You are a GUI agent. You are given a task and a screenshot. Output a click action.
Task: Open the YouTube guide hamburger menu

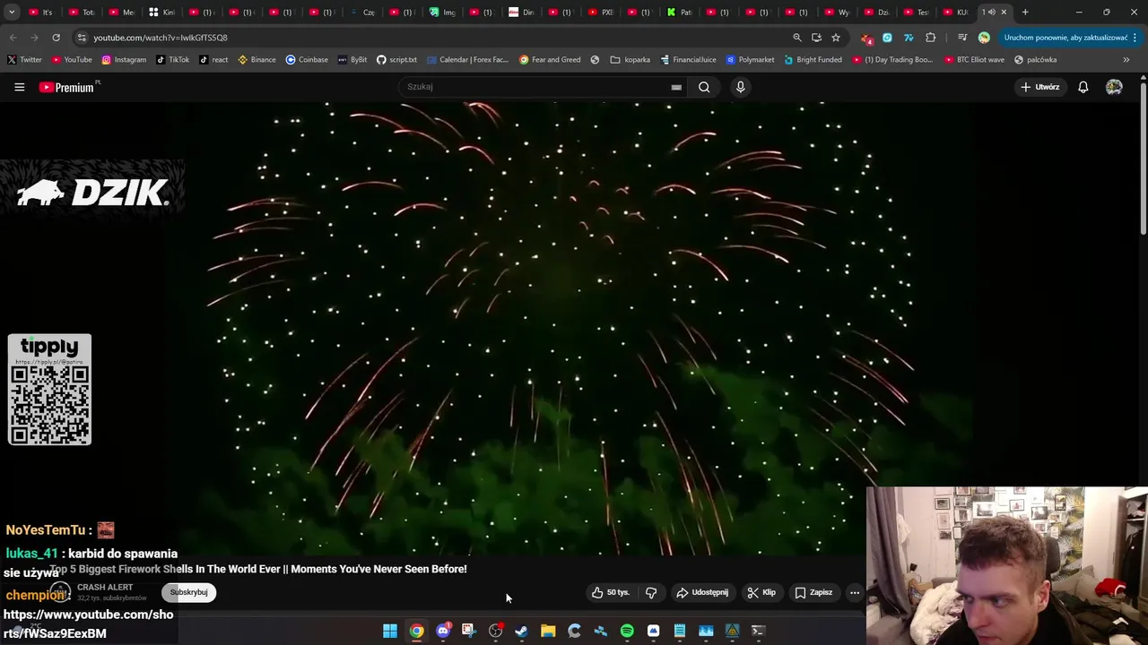click(x=19, y=87)
